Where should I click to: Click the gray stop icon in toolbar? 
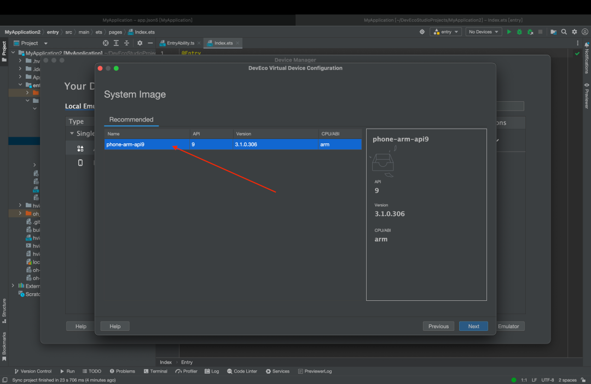tap(540, 32)
